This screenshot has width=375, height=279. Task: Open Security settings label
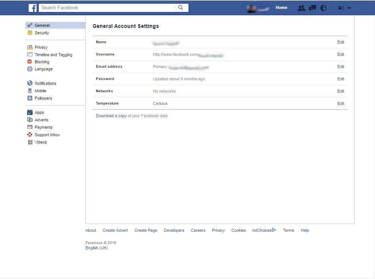pyautogui.click(x=42, y=33)
